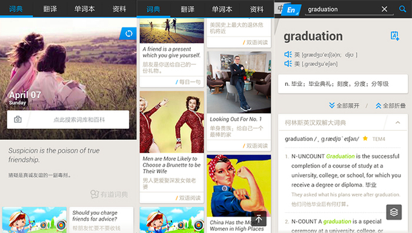Screen dimensions: 412x233
Task: Select the April 07 date label
Action: pos(25,95)
